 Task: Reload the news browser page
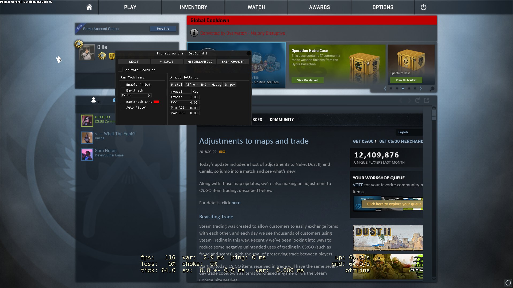[x=417, y=100]
